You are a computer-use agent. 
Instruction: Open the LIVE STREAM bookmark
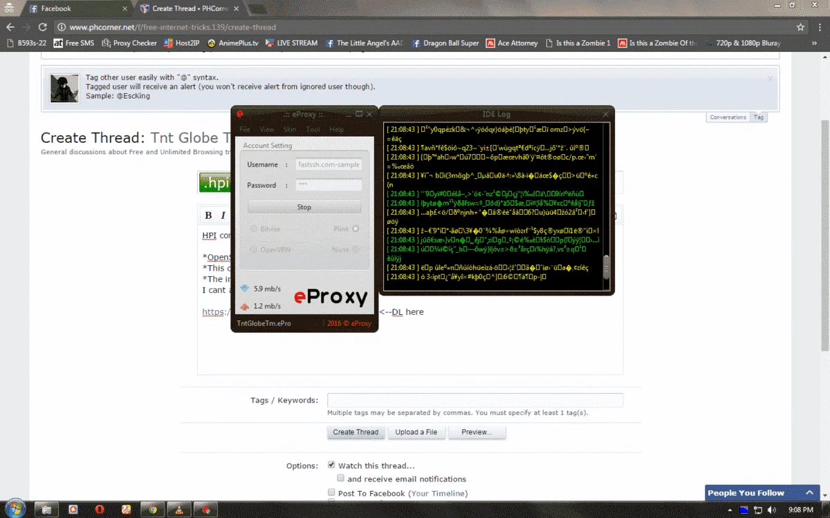click(291, 43)
